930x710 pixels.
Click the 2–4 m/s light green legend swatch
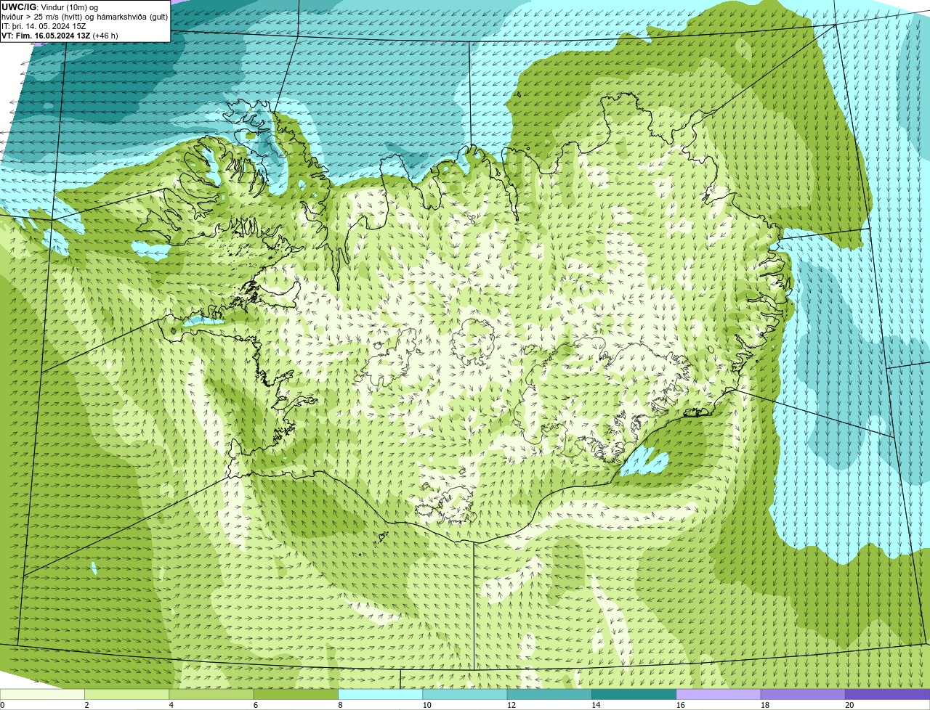(126, 694)
